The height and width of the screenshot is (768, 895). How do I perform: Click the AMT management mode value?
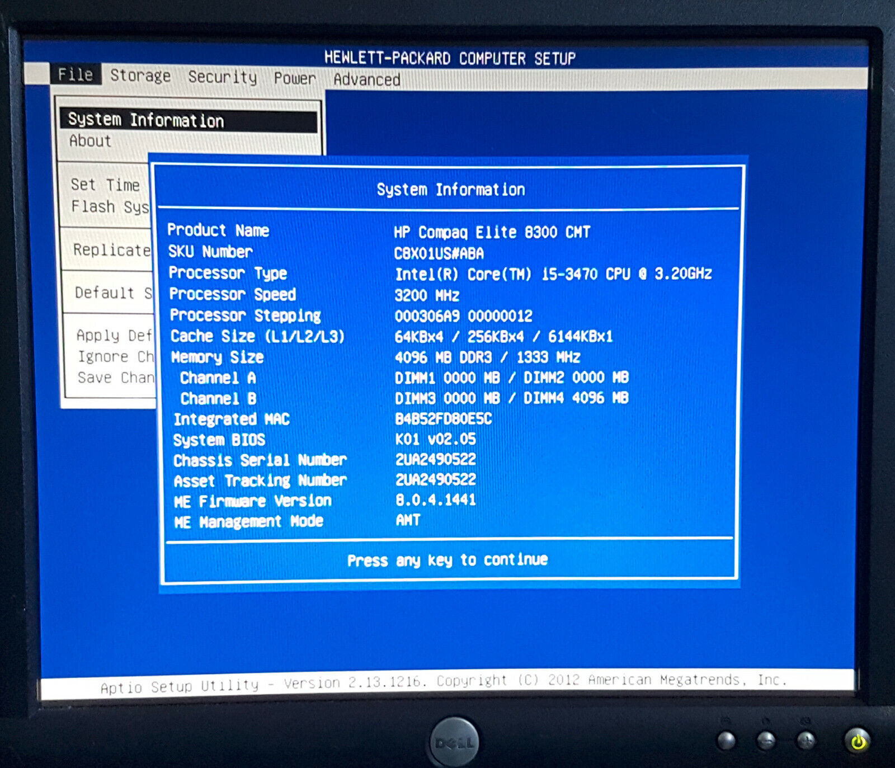click(408, 520)
